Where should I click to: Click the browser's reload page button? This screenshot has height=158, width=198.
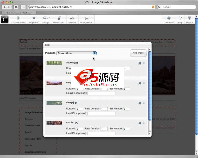(x=16, y=7)
